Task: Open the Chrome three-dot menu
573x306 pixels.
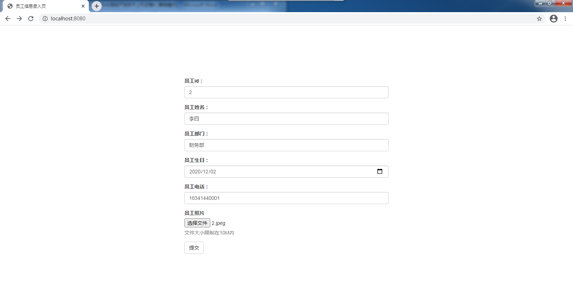Action: point(565,19)
